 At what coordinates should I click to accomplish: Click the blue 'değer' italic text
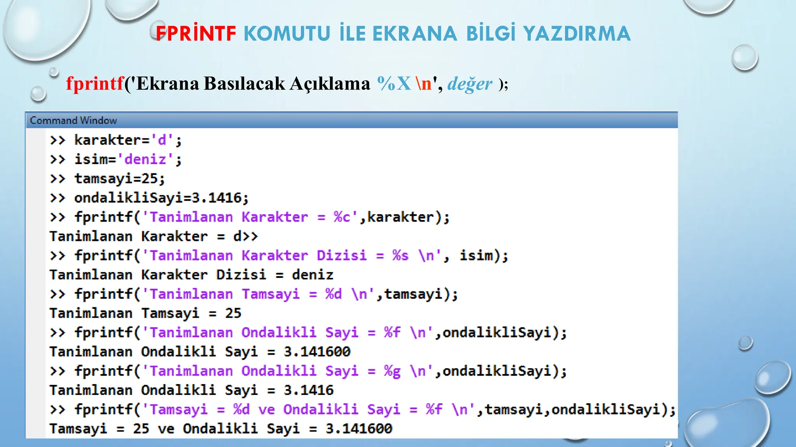coord(470,84)
